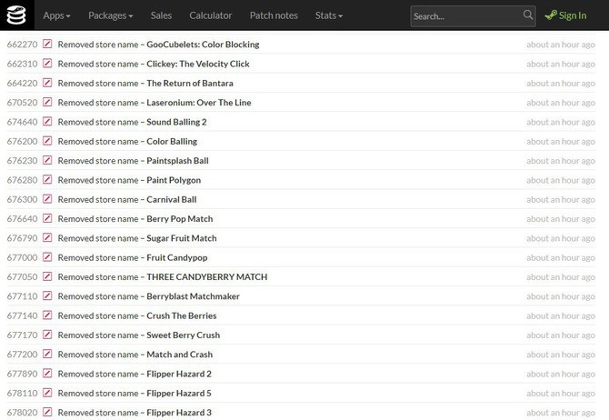Click the Steam icon beside Sign In

click(551, 15)
